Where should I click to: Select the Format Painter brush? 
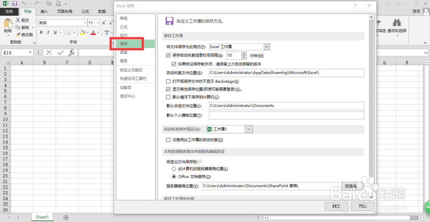click(18, 35)
